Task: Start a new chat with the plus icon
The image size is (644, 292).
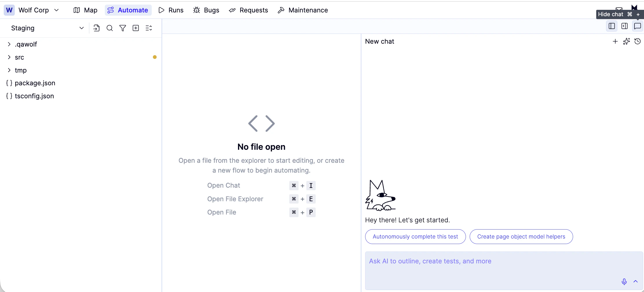Action: pos(615,41)
